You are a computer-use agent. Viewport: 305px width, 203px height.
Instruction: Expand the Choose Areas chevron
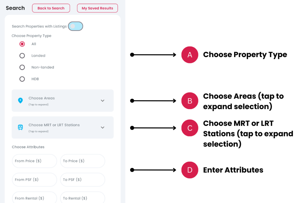[x=102, y=100]
